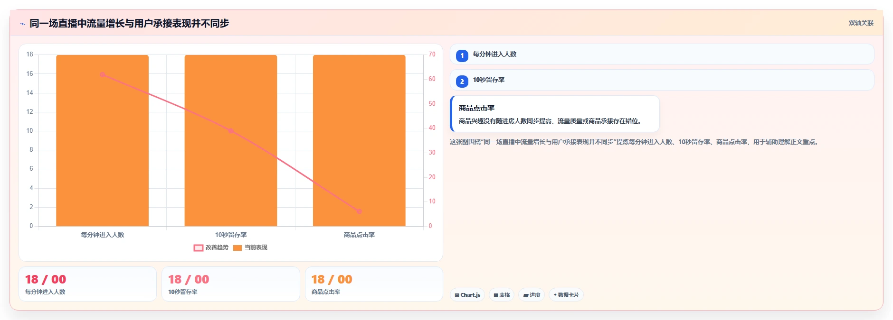
Task: Open the 10秒留存率 list item
Action: (662, 80)
